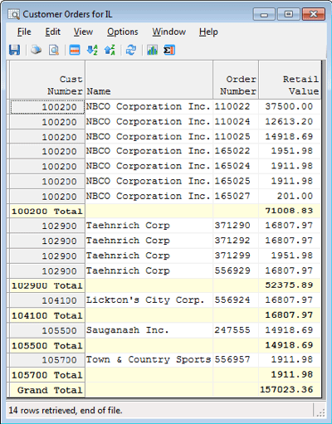
Task: Click the Save disk icon
Action: (14, 50)
